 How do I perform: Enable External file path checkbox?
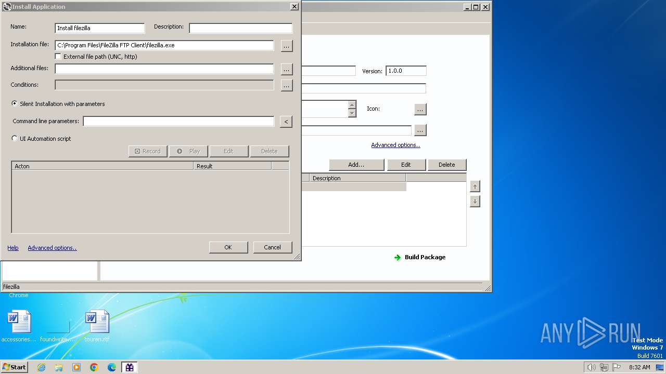tap(58, 57)
